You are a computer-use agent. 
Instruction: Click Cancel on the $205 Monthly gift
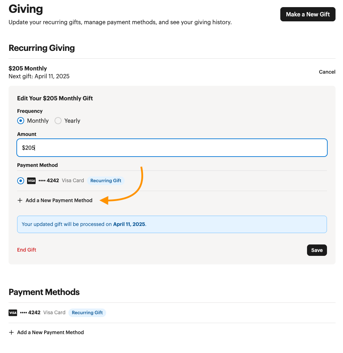(x=327, y=72)
